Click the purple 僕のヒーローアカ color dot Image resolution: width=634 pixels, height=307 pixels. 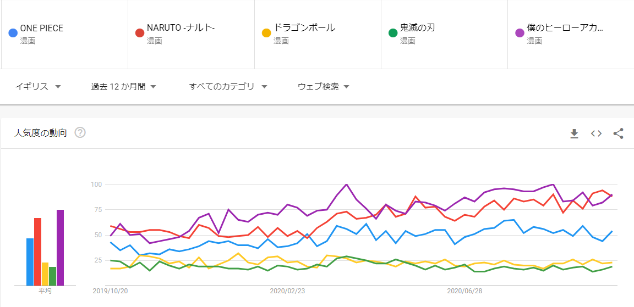click(x=520, y=33)
